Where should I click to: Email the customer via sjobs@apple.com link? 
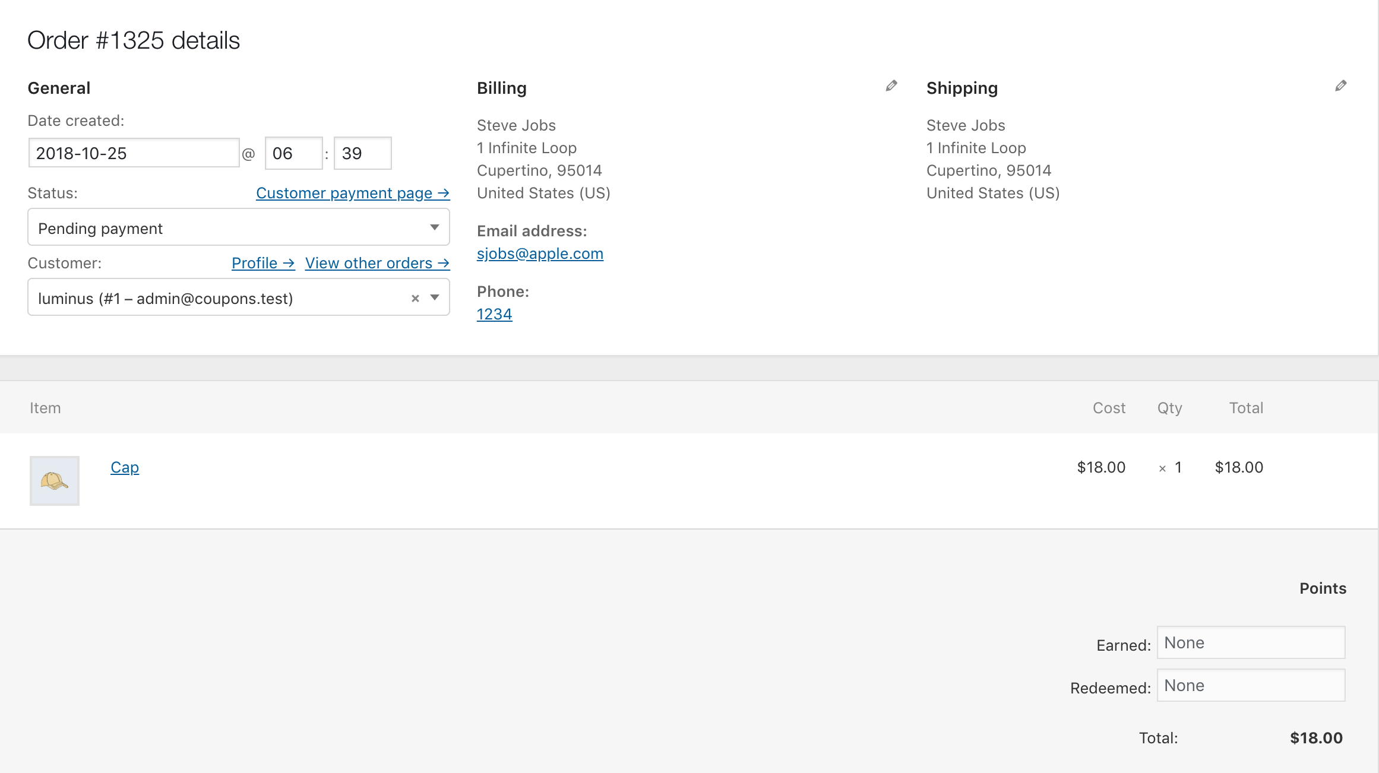(x=540, y=254)
